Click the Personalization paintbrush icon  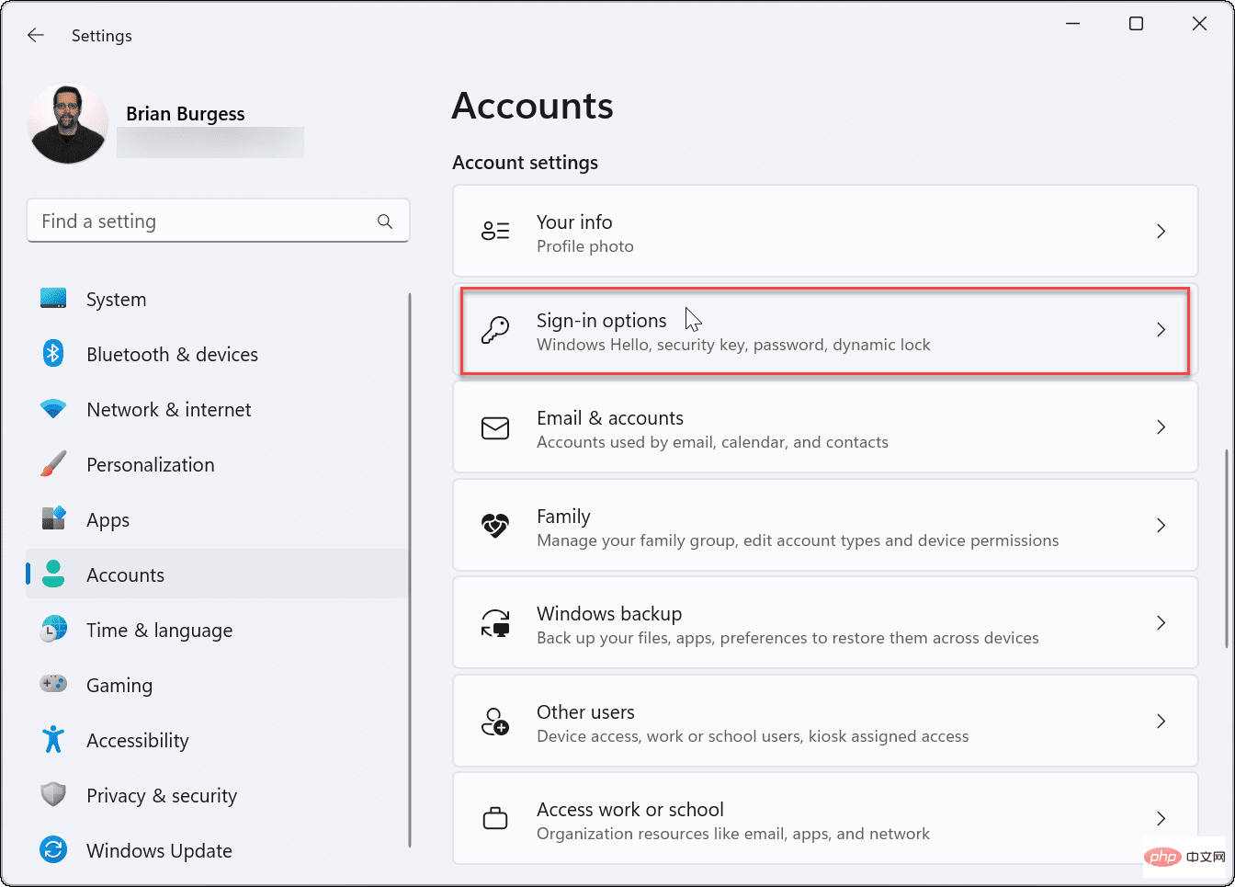(x=53, y=464)
